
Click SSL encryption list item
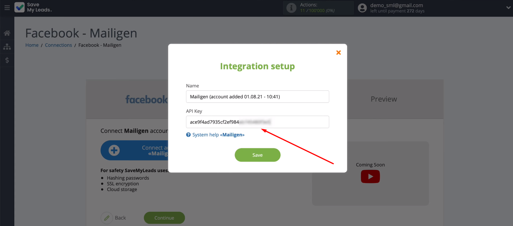tap(123, 183)
